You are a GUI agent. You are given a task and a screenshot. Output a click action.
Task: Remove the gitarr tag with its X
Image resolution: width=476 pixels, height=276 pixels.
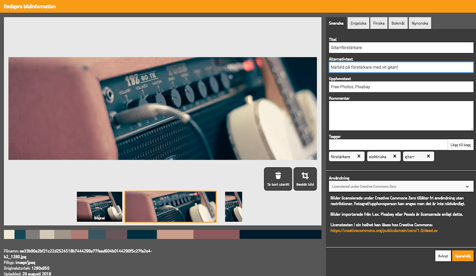428,157
